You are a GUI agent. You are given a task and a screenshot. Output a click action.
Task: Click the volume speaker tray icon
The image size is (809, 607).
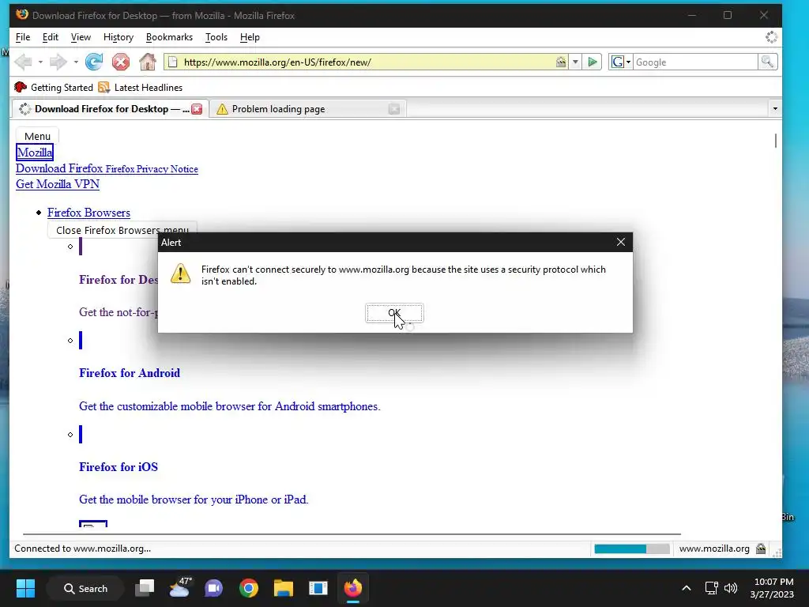pyautogui.click(x=731, y=588)
